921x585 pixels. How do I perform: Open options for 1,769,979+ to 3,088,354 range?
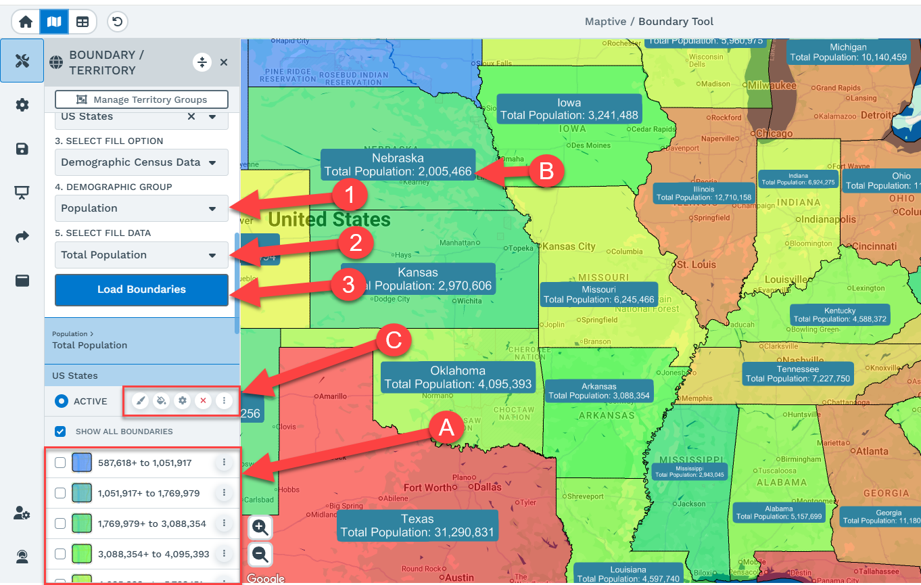click(x=224, y=523)
